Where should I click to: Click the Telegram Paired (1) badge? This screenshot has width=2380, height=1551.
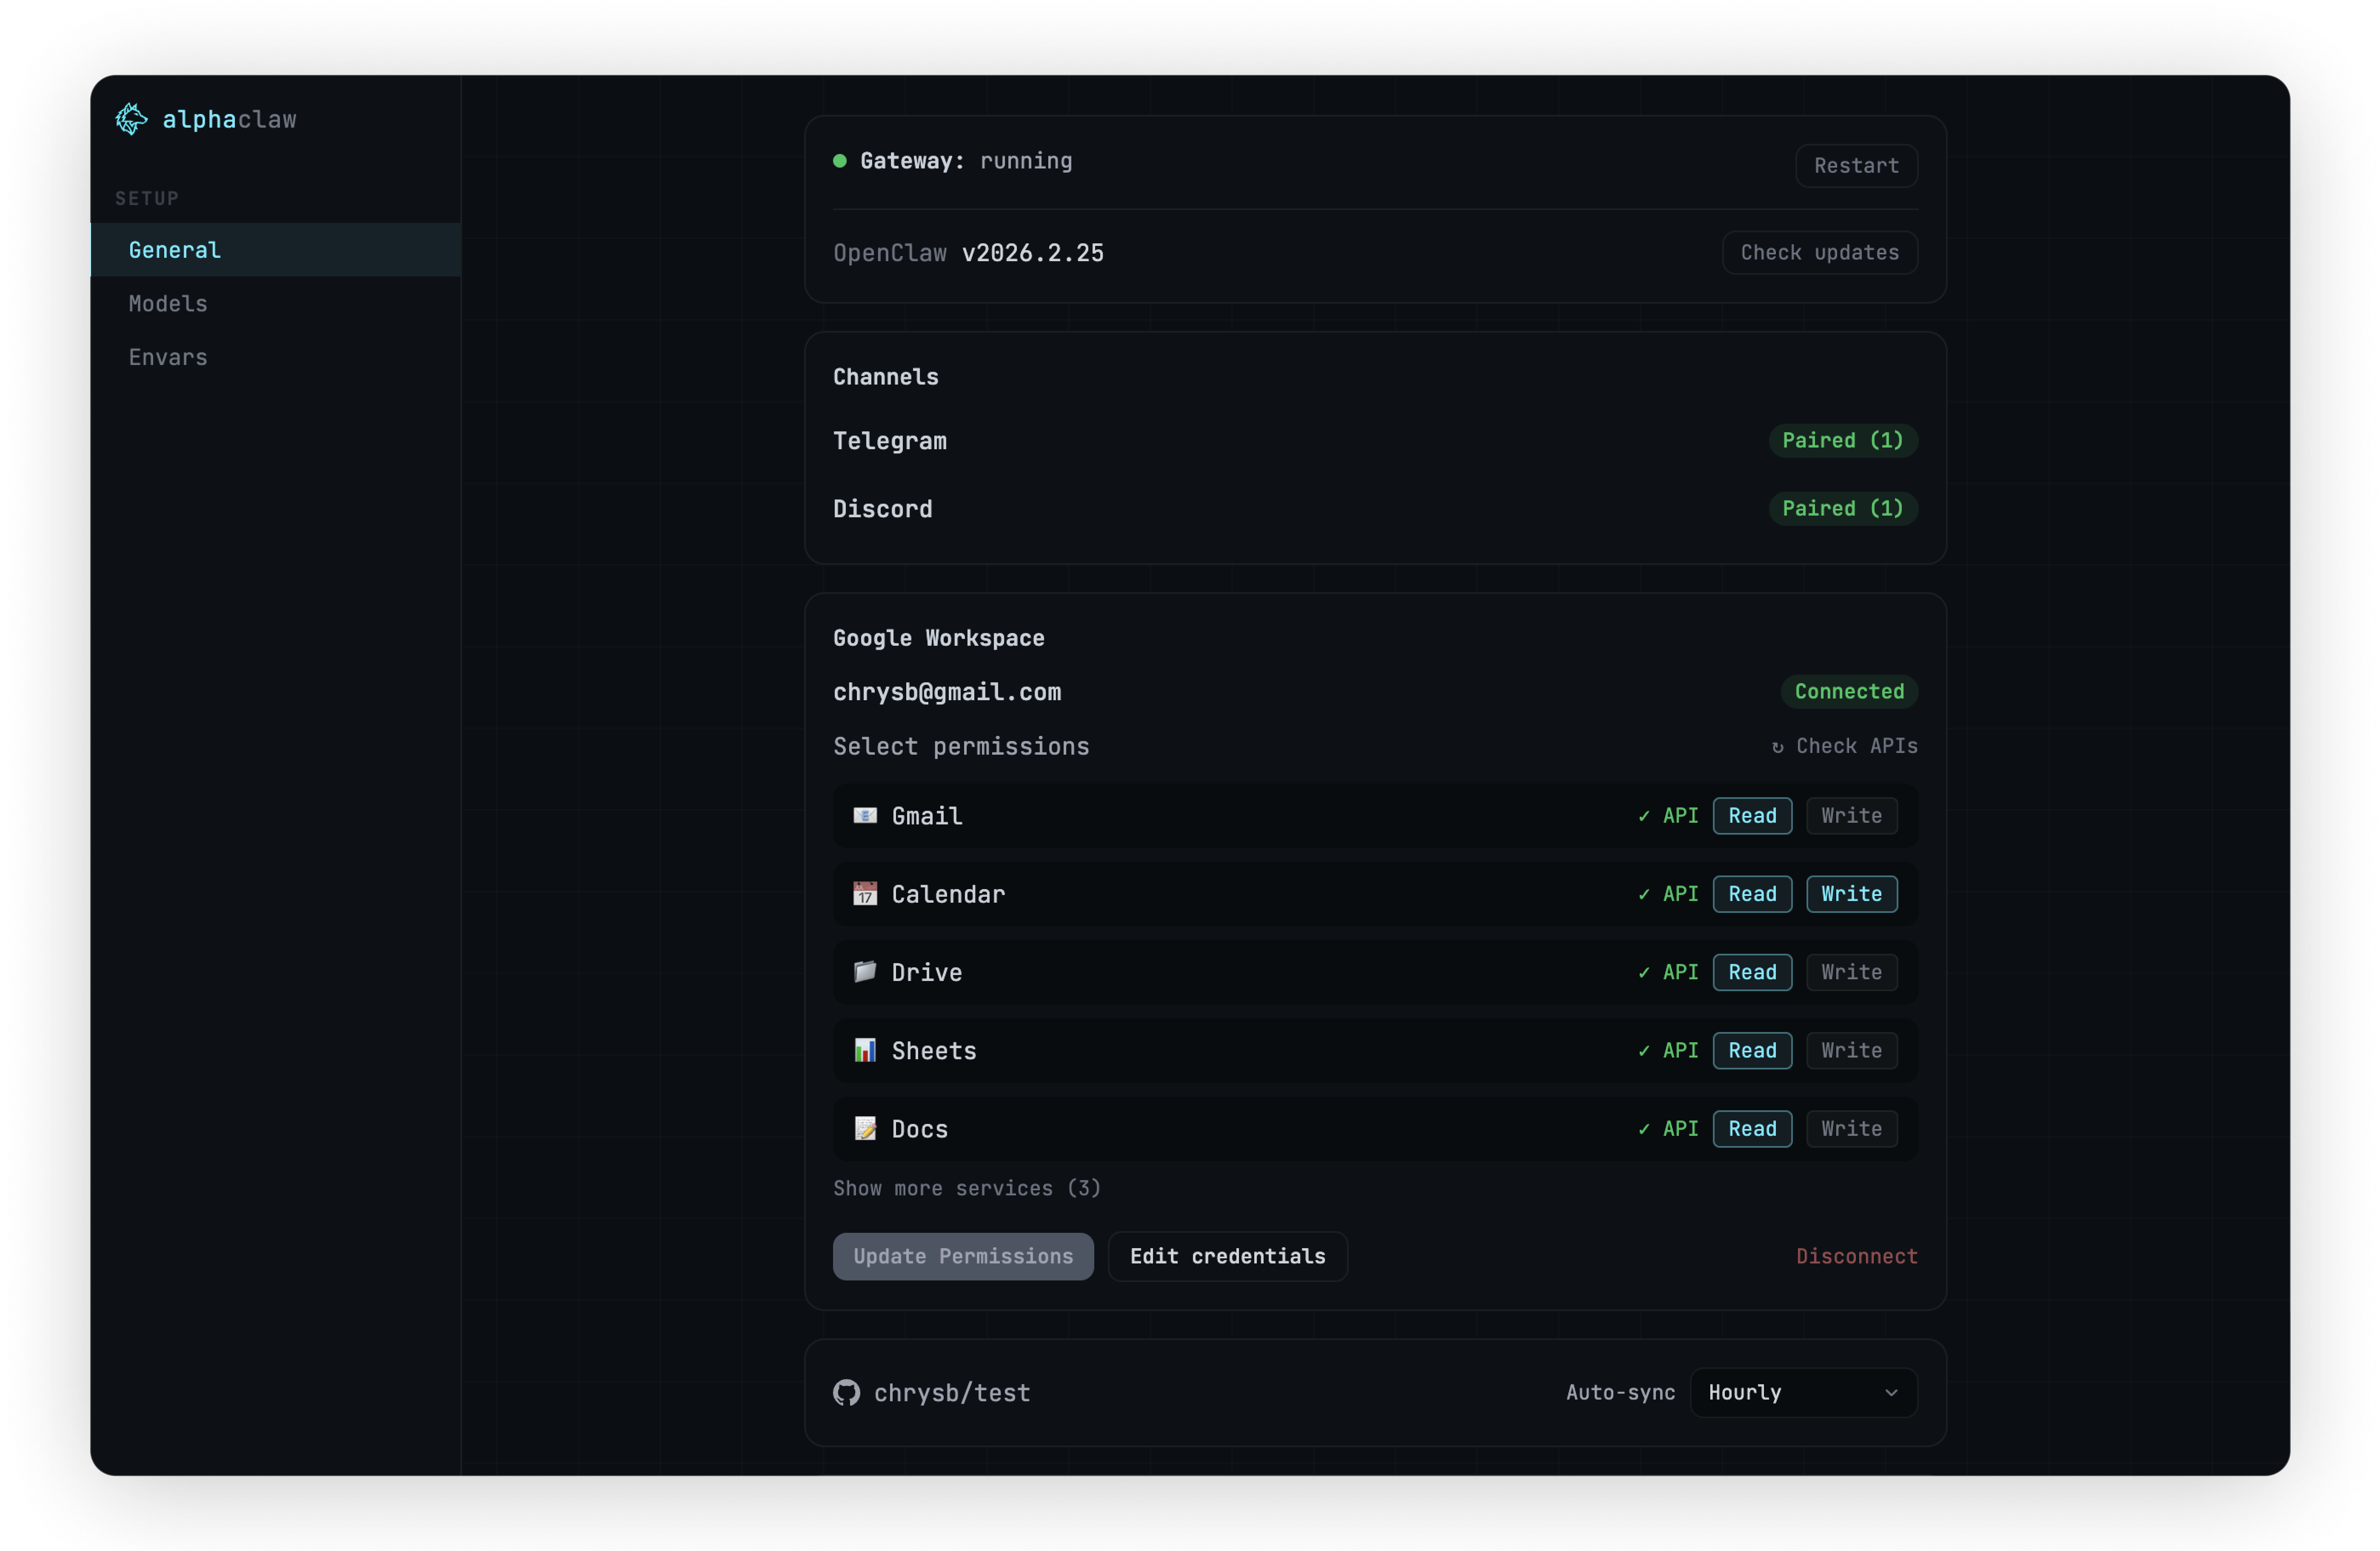click(1843, 441)
